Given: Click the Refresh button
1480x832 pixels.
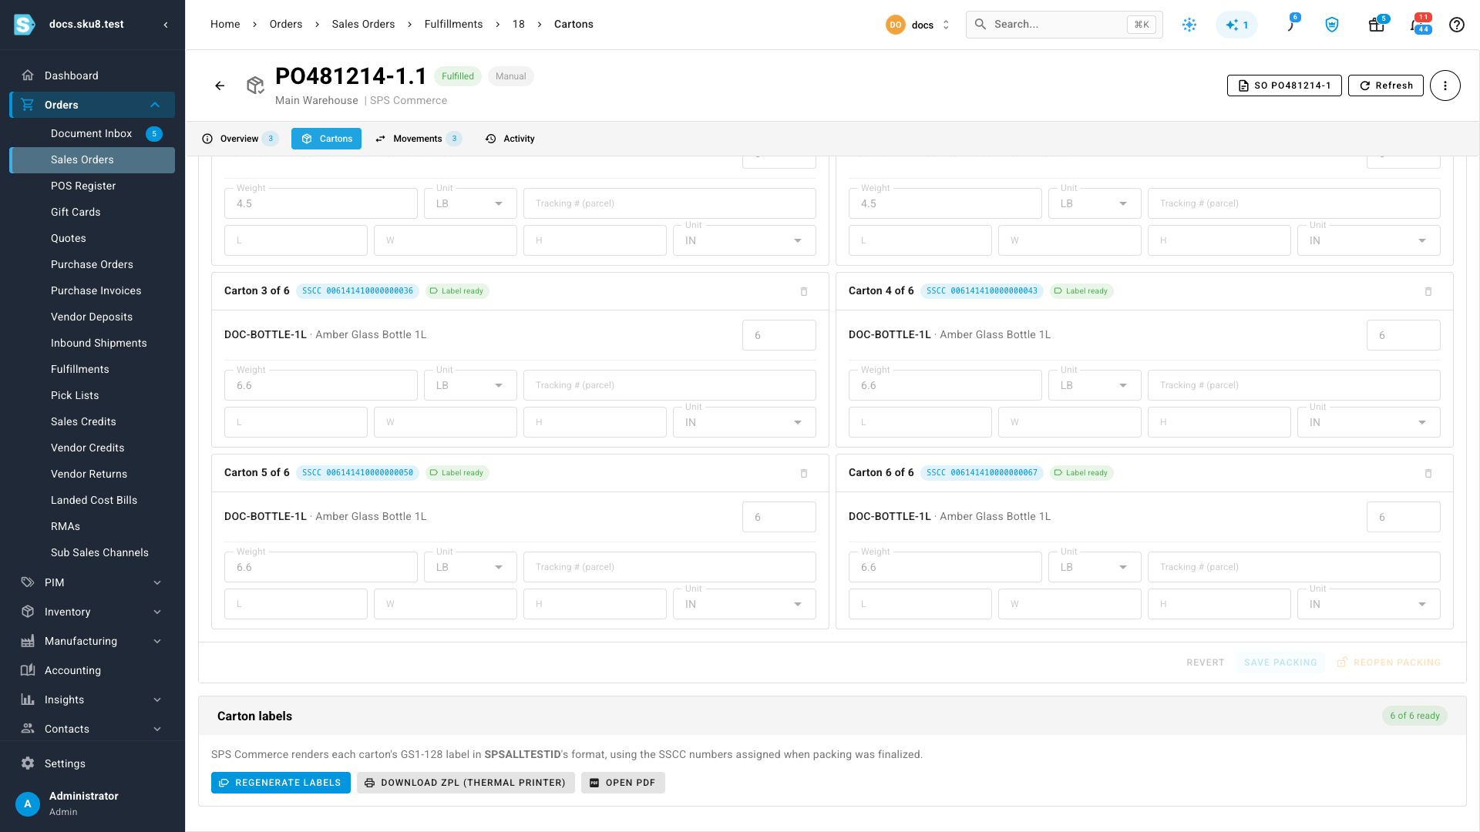Looking at the screenshot, I should [x=1386, y=86].
